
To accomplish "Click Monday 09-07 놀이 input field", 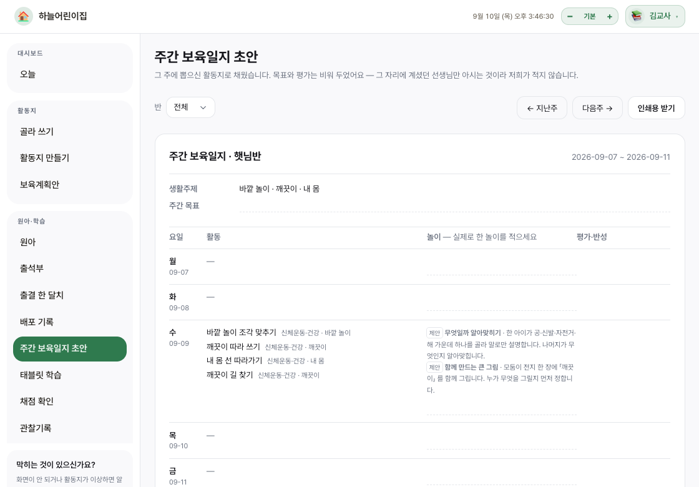I will tap(502, 266).
